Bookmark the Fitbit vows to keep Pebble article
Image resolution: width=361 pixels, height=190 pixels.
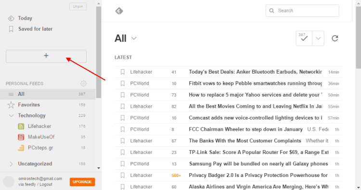[122, 84]
